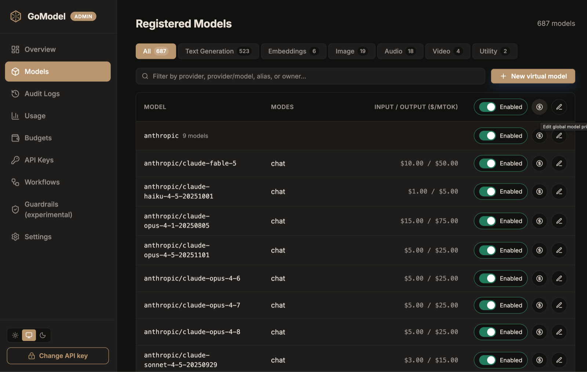
Task: Edit the anthropic provider row with pencil
Action: [x=559, y=136]
